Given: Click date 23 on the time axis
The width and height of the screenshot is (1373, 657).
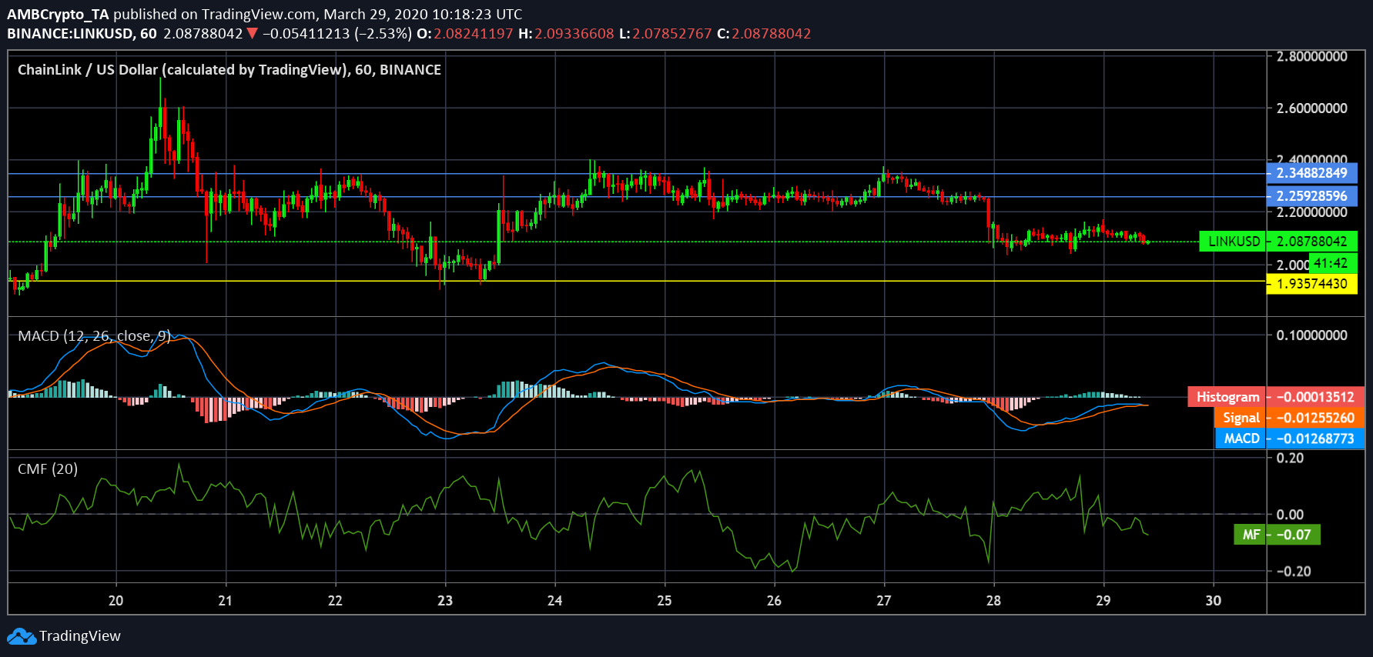Looking at the screenshot, I should pos(445,600).
